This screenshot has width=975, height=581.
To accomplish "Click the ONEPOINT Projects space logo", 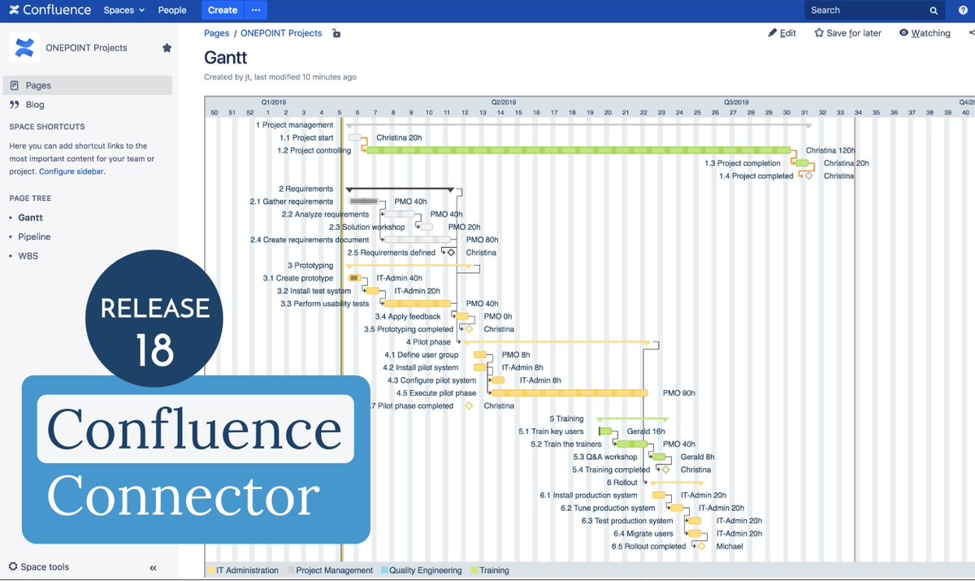I will click(x=24, y=48).
